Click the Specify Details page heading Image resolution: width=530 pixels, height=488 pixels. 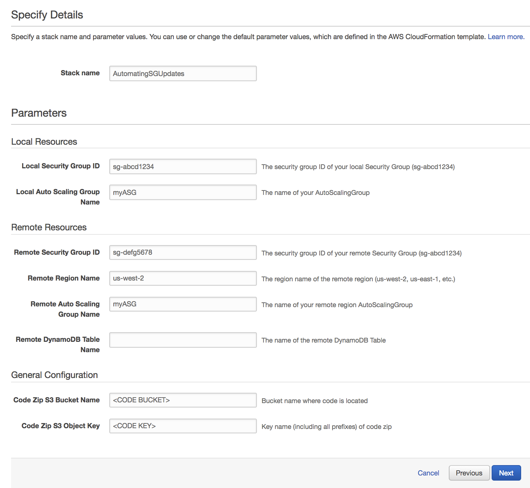[x=47, y=15]
